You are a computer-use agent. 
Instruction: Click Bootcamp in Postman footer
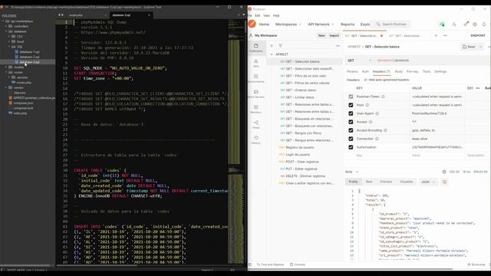[x=476, y=264]
